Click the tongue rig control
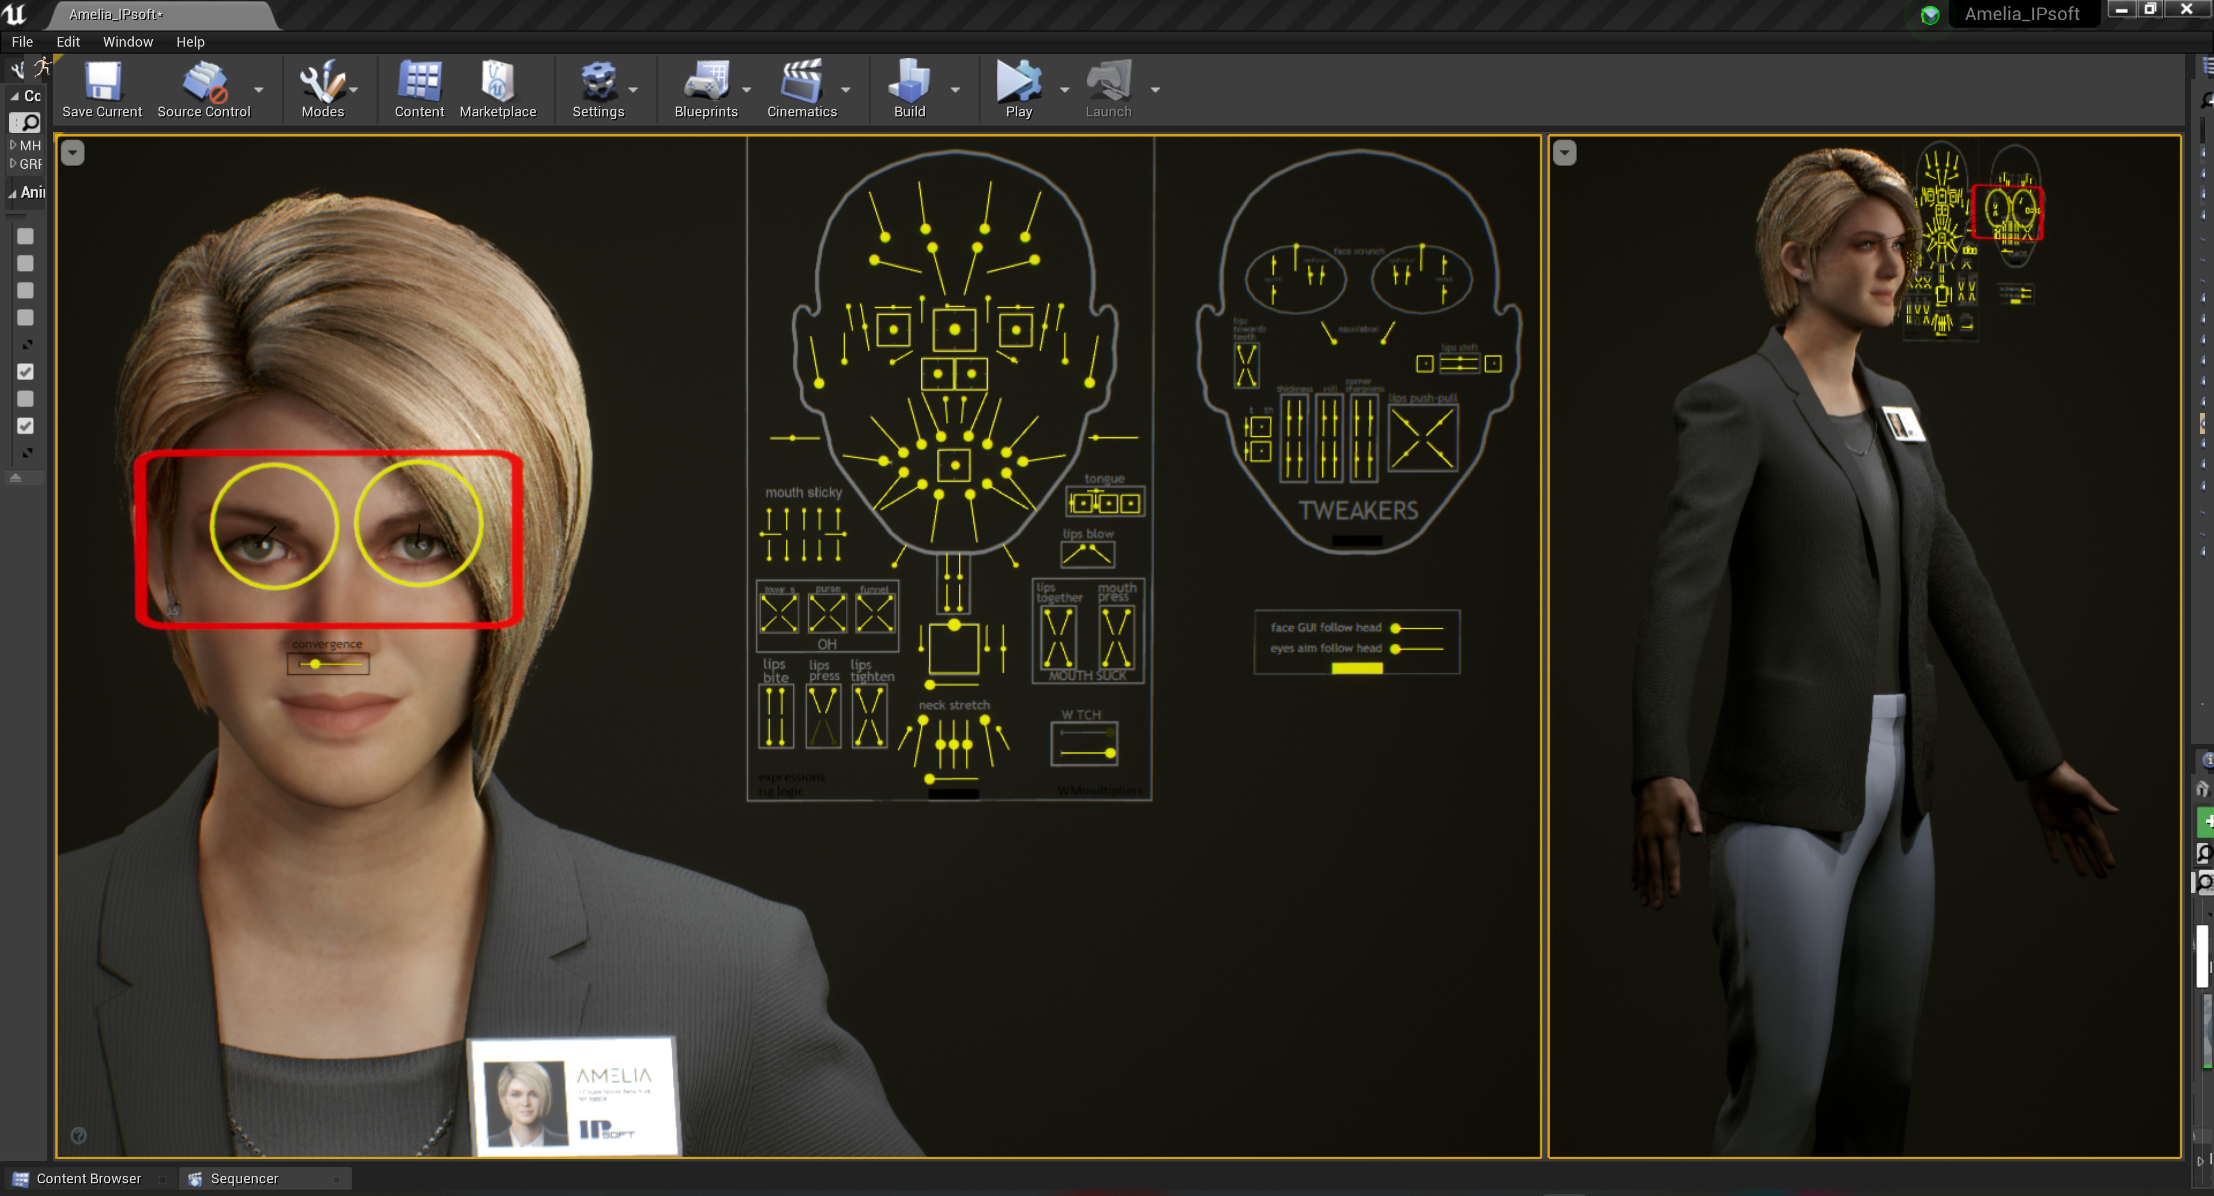Screen dimensions: 2214x1196 pos(1105,502)
